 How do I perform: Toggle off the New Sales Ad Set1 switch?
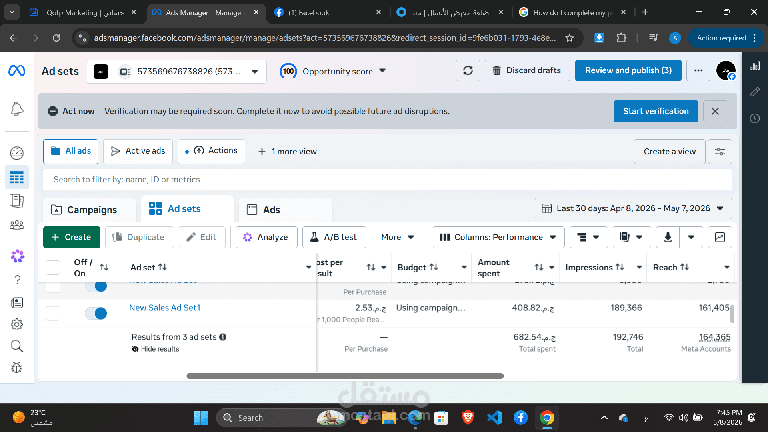(96, 313)
